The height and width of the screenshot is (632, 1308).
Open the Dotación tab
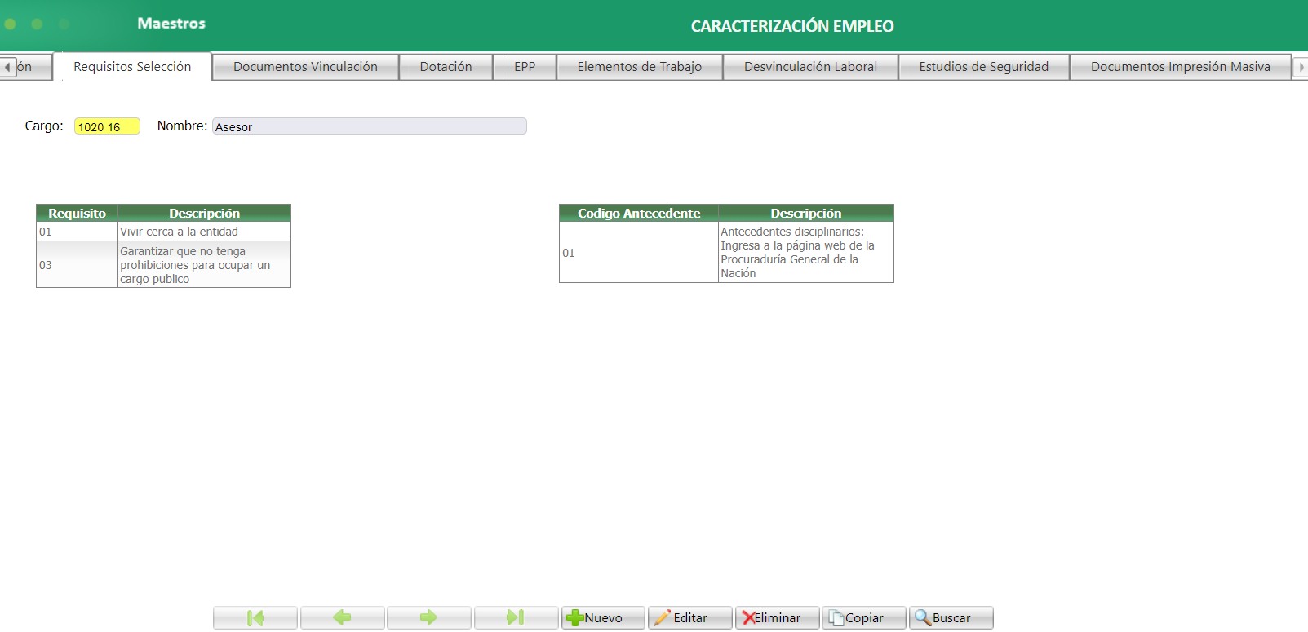pos(446,67)
